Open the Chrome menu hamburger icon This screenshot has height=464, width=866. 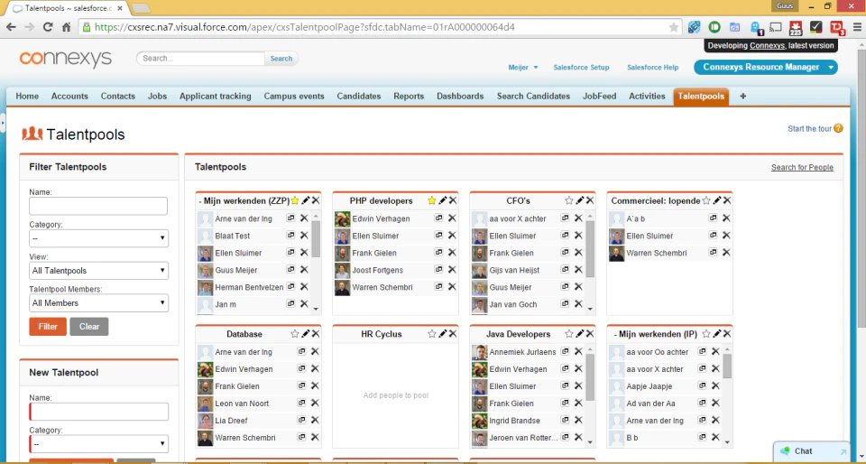click(856, 26)
